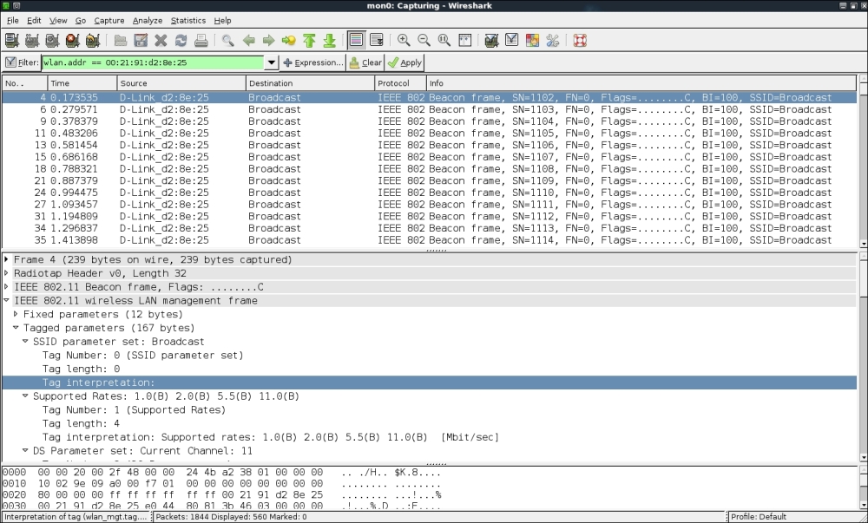Open saved filters via Filter: button
Screen dimensions: 868x523
23,62
